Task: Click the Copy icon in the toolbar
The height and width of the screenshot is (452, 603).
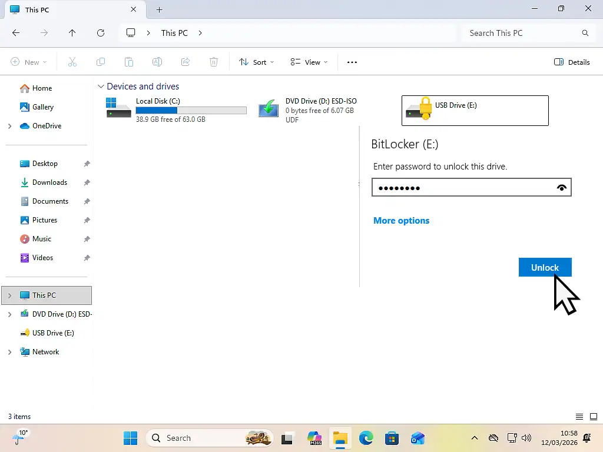Action: (101, 62)
